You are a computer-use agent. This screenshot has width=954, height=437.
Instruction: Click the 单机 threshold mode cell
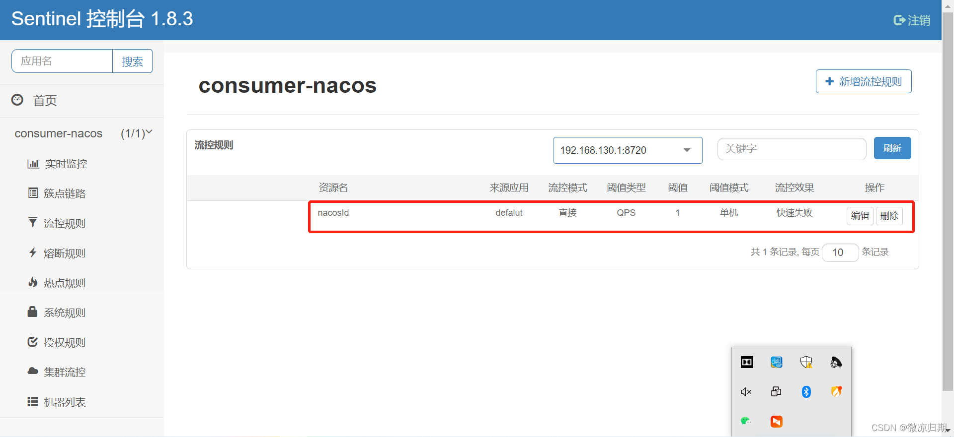click(x=729, y=213)
